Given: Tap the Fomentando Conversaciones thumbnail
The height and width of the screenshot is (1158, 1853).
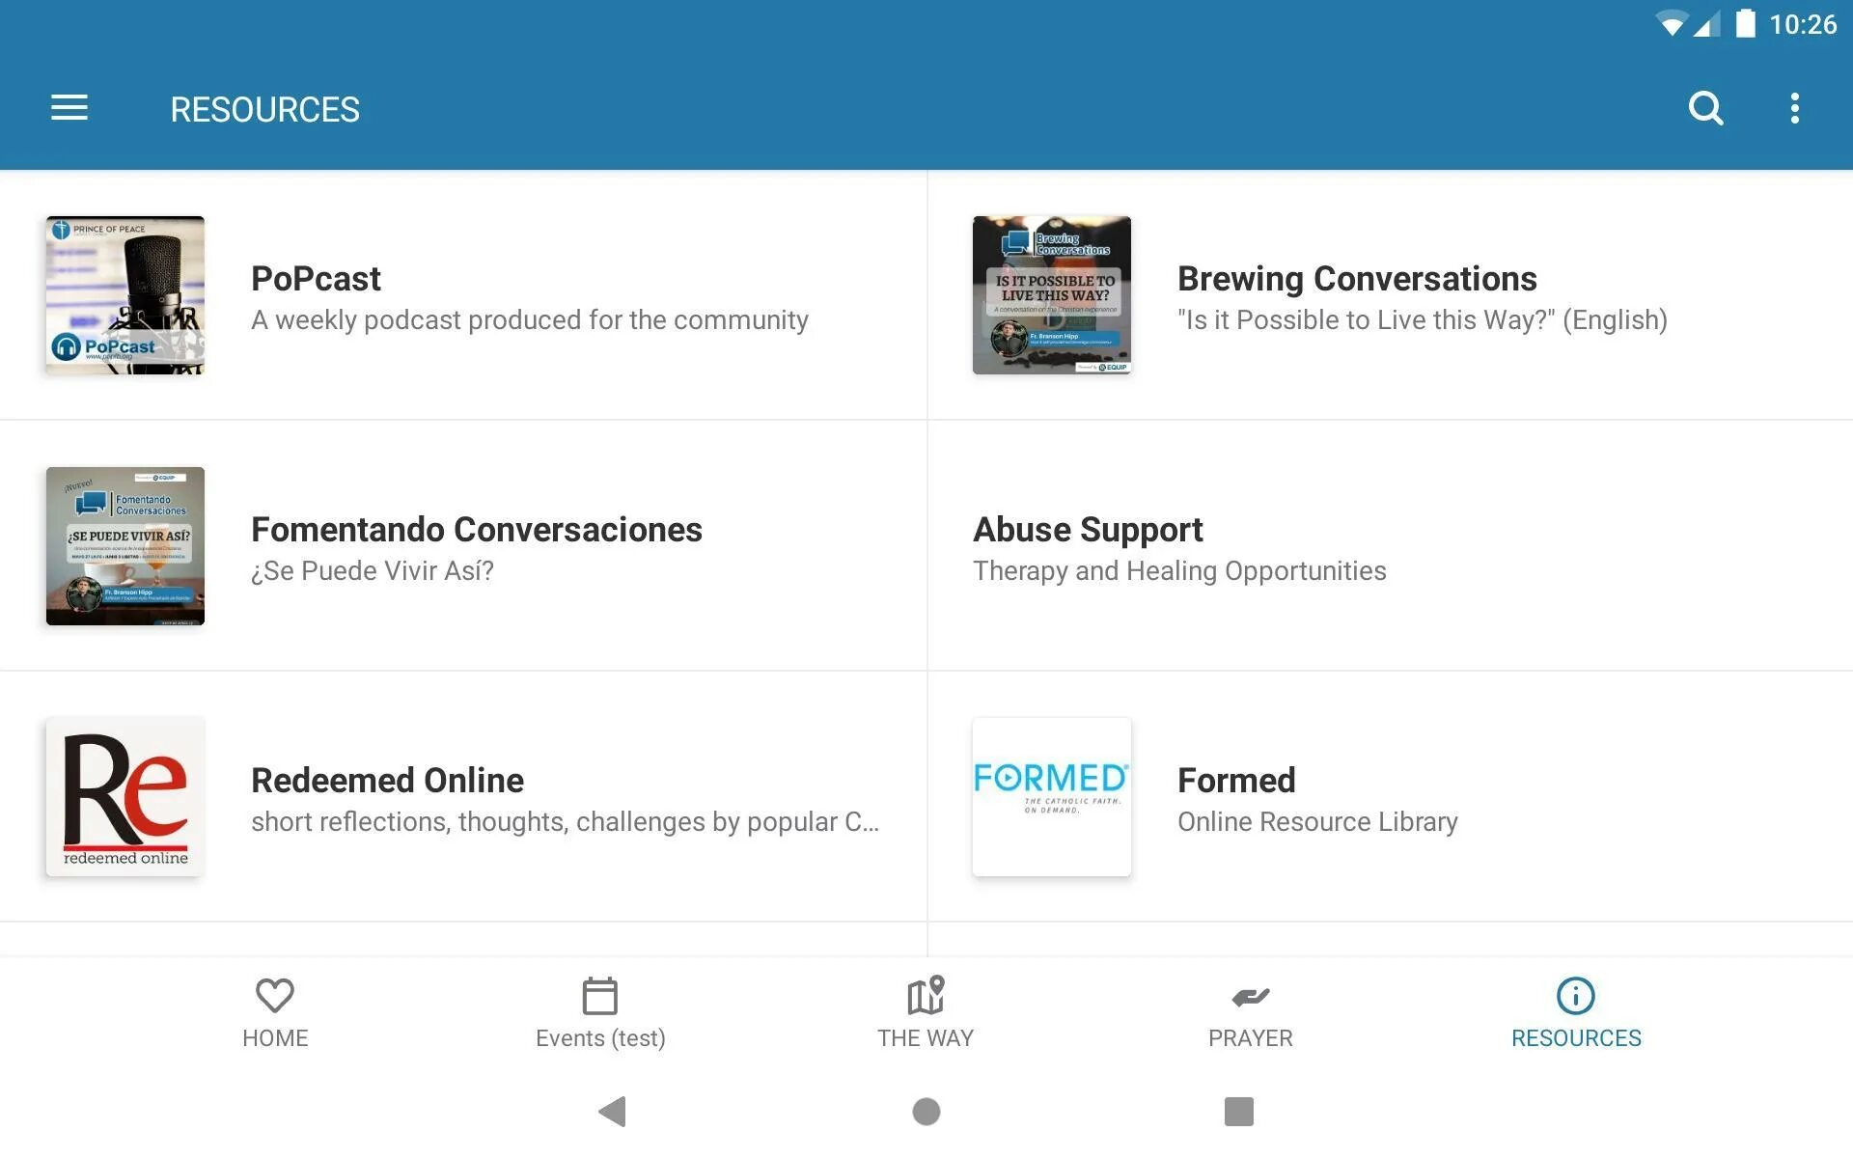Looking at the screenshot, I should [x=125, y=546].
